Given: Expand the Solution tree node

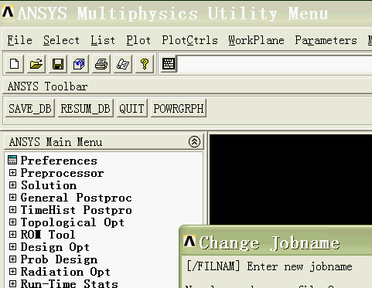Looking at the screenshot, I should pos(12,185).
